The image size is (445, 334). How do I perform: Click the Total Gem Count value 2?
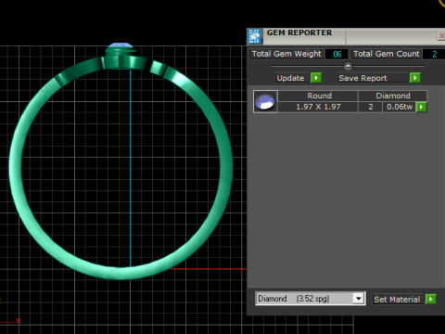pyautogui.click(x=434, y=54)
